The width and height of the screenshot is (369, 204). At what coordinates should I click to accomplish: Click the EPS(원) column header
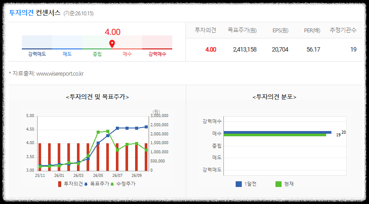pos(281,30)
